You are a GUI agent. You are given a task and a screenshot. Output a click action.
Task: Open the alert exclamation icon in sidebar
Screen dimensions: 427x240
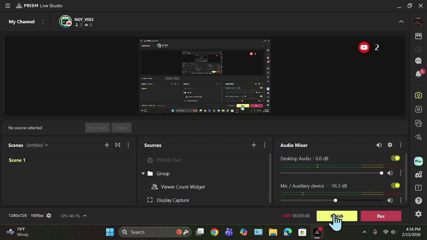[x=418, y=188]
